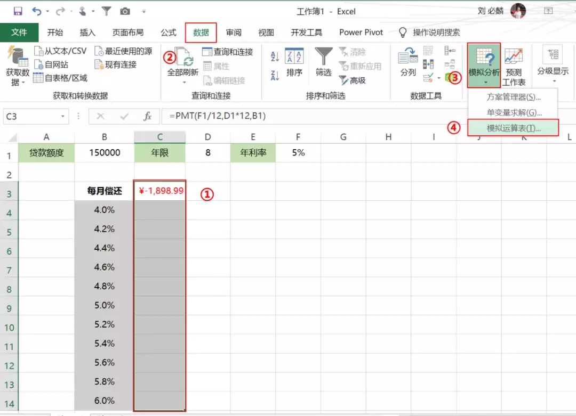Switch to the Power Pivot tab
Image resolution: width=576 pixels, height=416 pixels.
point(361,32)
